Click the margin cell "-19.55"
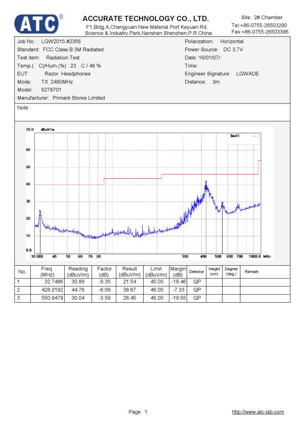Image resolution: width=305 pixels, height=431 pixels. (179, 298)
